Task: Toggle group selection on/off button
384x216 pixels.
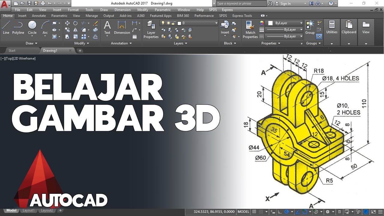Action: [x=319, y=37]
